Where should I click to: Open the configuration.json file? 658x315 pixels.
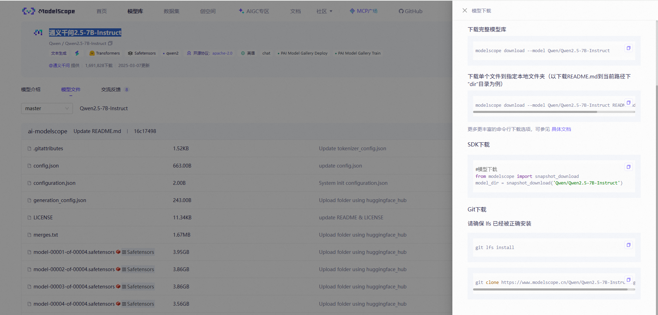(54, 183)
